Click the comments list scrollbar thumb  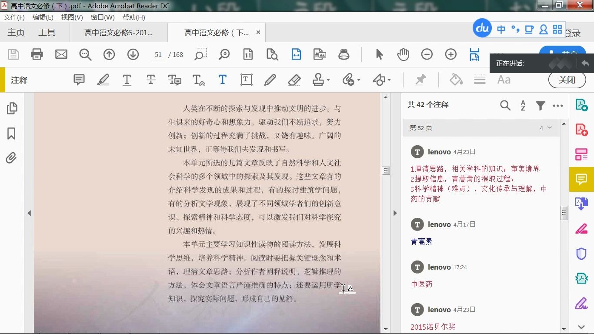[x=564, y=213]
